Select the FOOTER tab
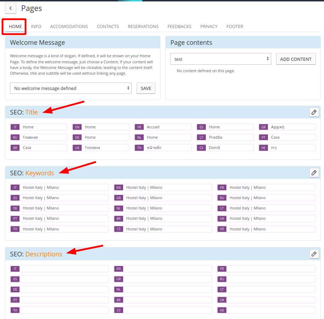 (235, 27)
